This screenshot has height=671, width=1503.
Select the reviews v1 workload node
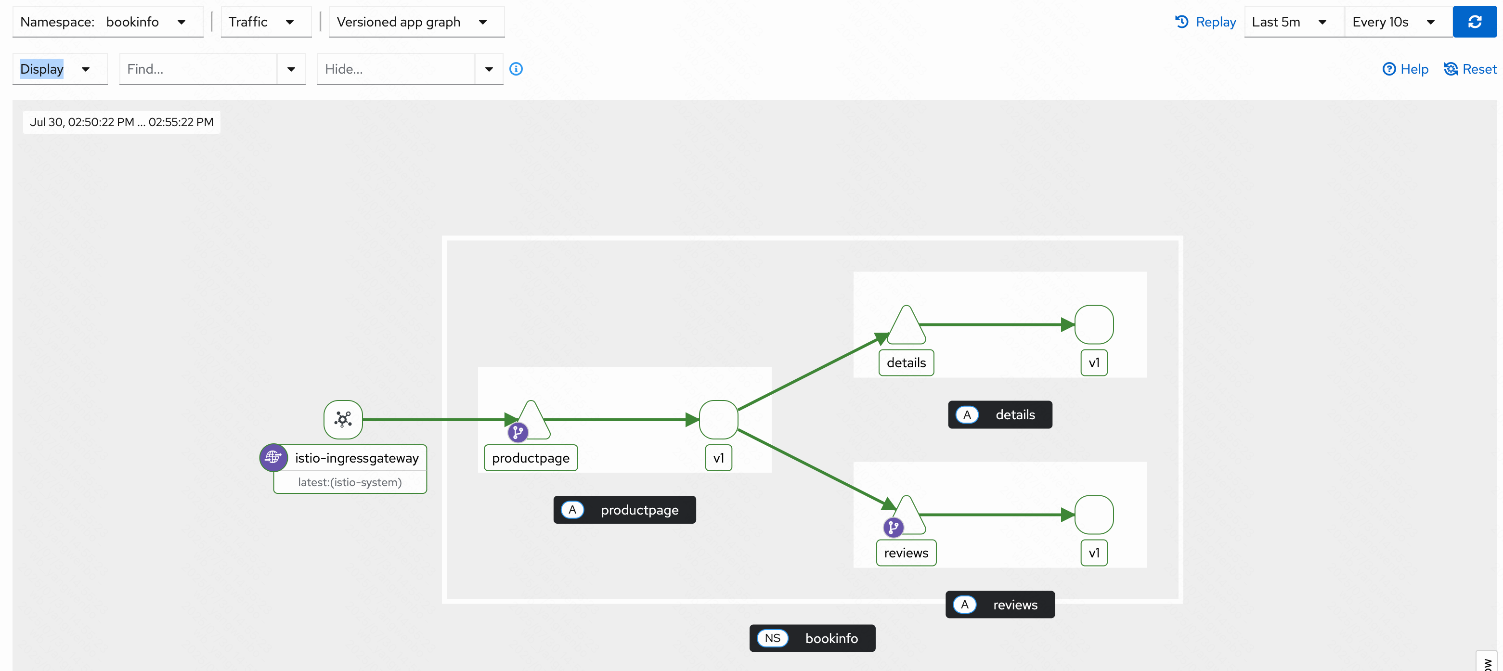coord(1093,514)
